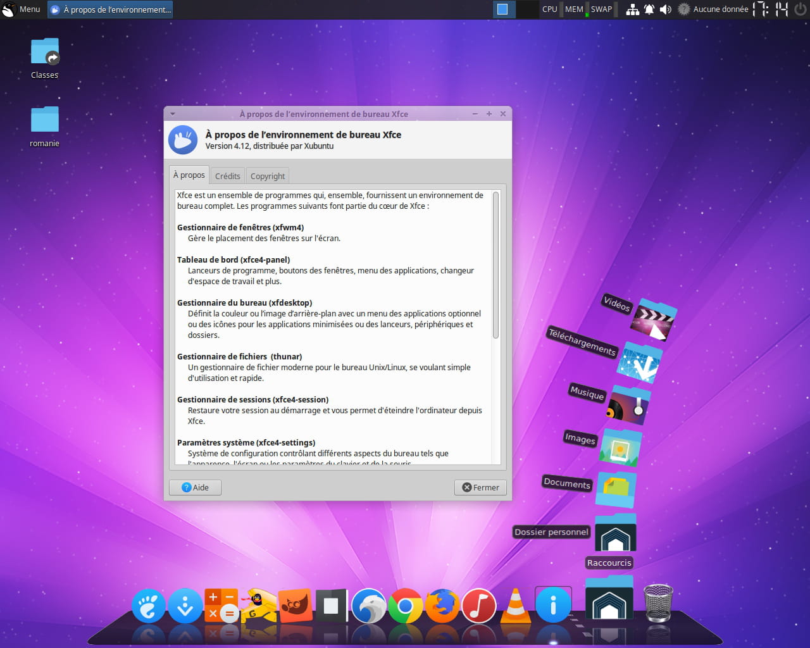This screenshot has width=810, height=648.
Task: Open the calculator app in dock
Action: pos(221,606)
